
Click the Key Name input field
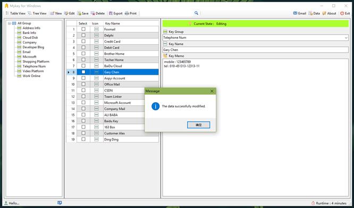pyautogui.click(x=256, y=49)
